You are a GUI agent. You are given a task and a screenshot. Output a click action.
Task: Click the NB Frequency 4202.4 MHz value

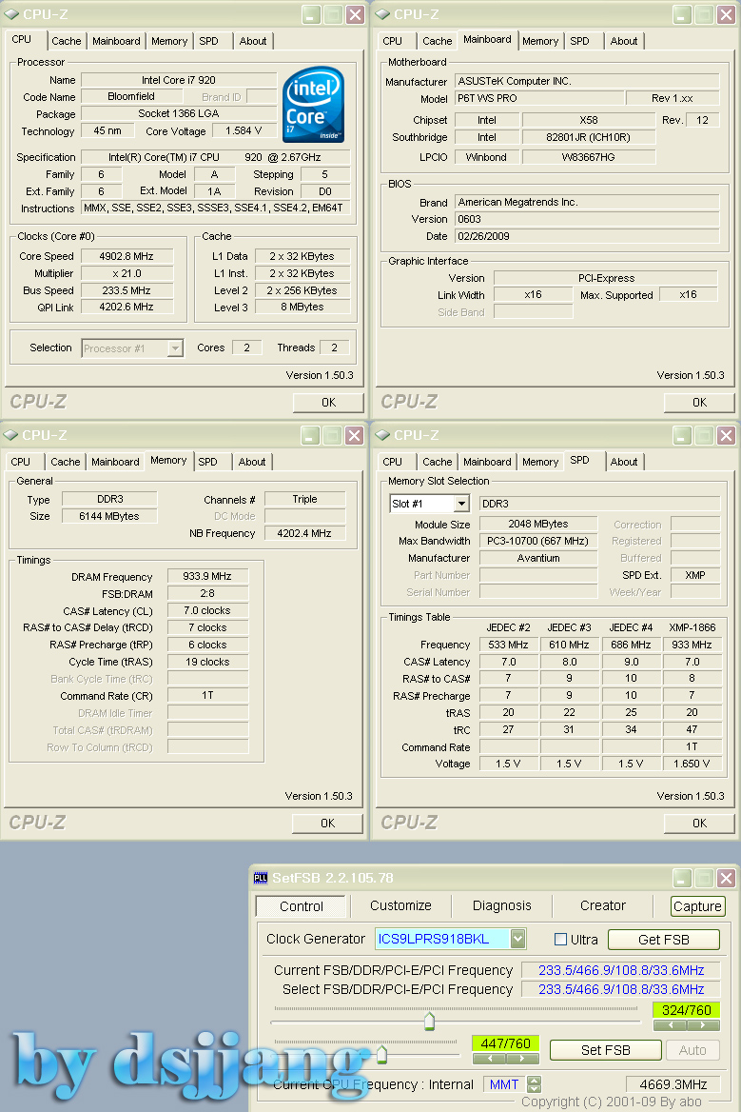304,533
